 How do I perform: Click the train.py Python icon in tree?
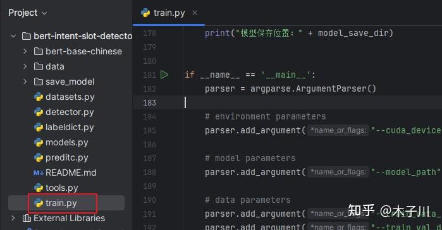tap(39, 203)
